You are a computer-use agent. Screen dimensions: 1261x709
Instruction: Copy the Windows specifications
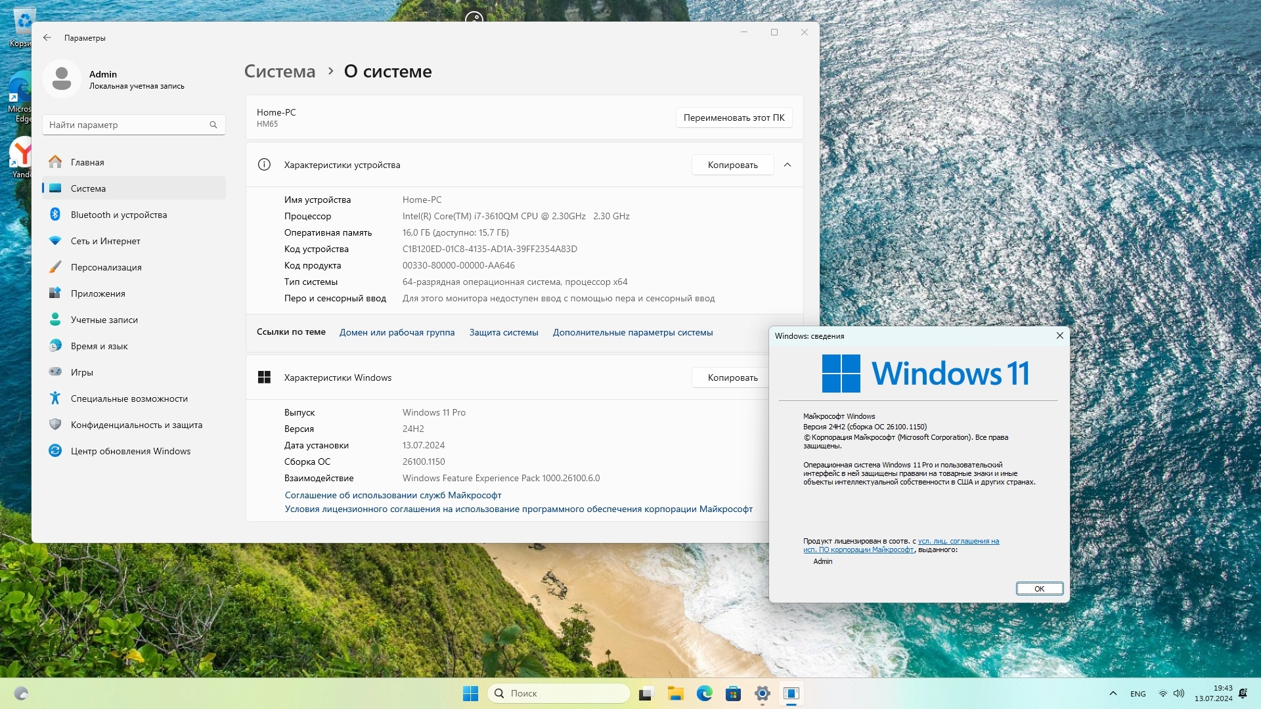(732, 377)
